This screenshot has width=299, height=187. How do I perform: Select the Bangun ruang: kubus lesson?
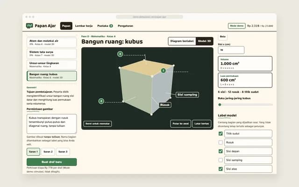point(52,76)
